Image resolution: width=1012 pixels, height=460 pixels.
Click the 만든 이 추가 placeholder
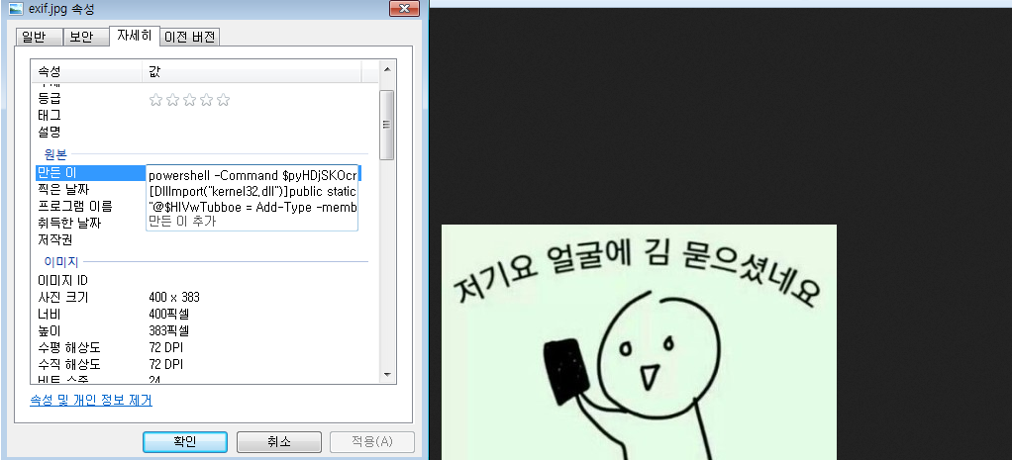tap(182, 222)
